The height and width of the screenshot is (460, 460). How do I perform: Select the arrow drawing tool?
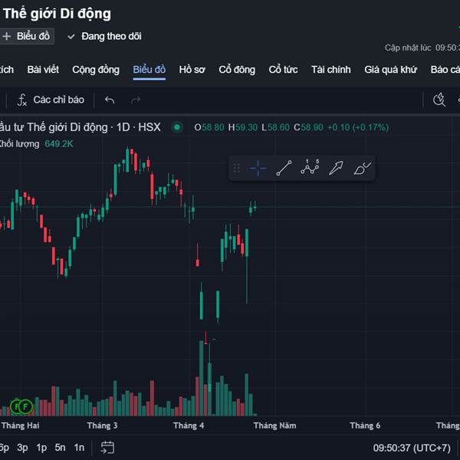[336, 169]
